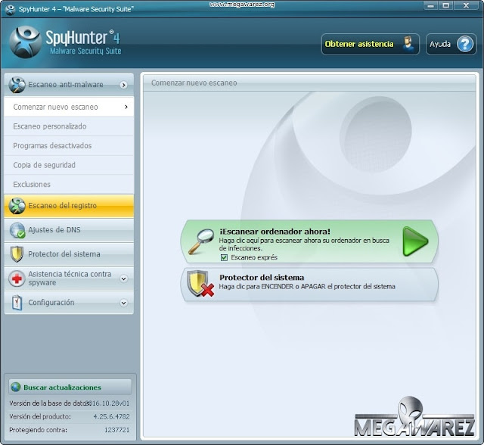Viewport: 484px width, 445px height.
Task: Click the Escaneo del registro icon
Action: pos(17,206)
